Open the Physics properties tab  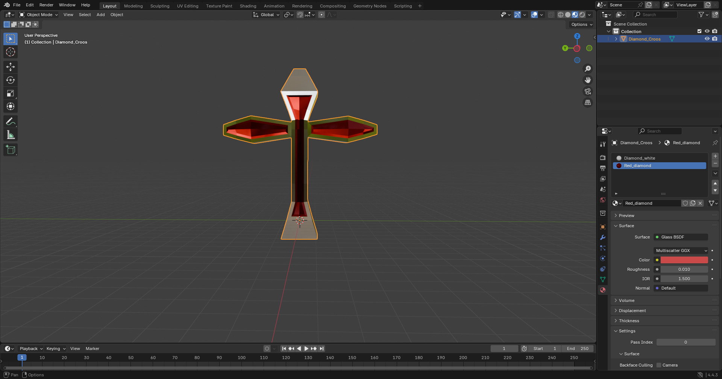point(603,258)
